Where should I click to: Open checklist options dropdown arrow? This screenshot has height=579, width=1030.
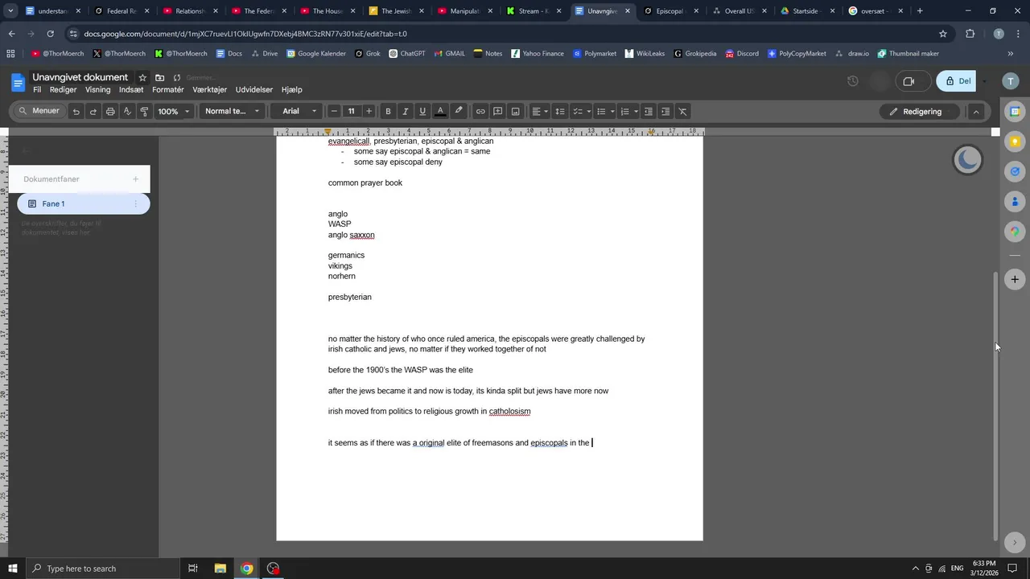coord(589,112)
